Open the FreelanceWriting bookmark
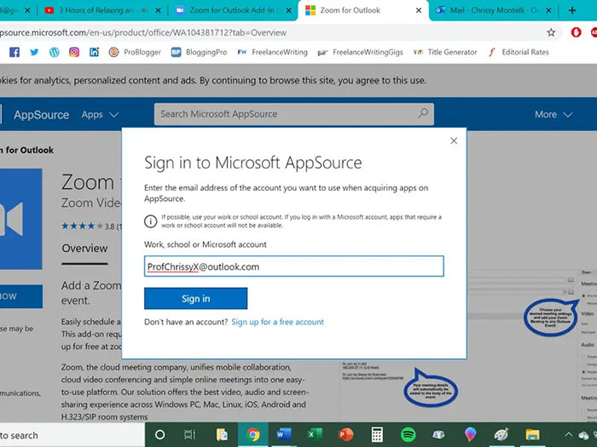597x447 pixels. 272,52
